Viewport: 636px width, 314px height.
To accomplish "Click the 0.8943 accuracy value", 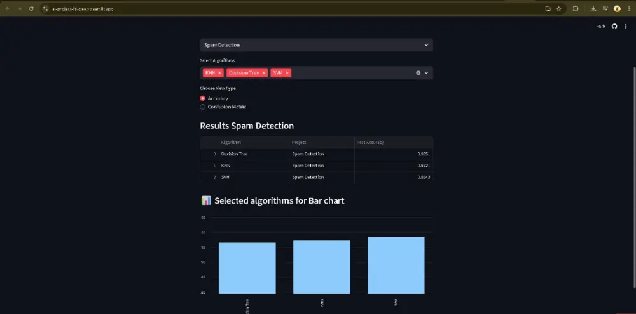I will (424, 177).
